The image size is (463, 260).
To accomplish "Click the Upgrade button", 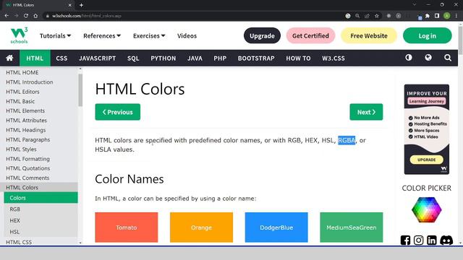I will click(262, 35).
